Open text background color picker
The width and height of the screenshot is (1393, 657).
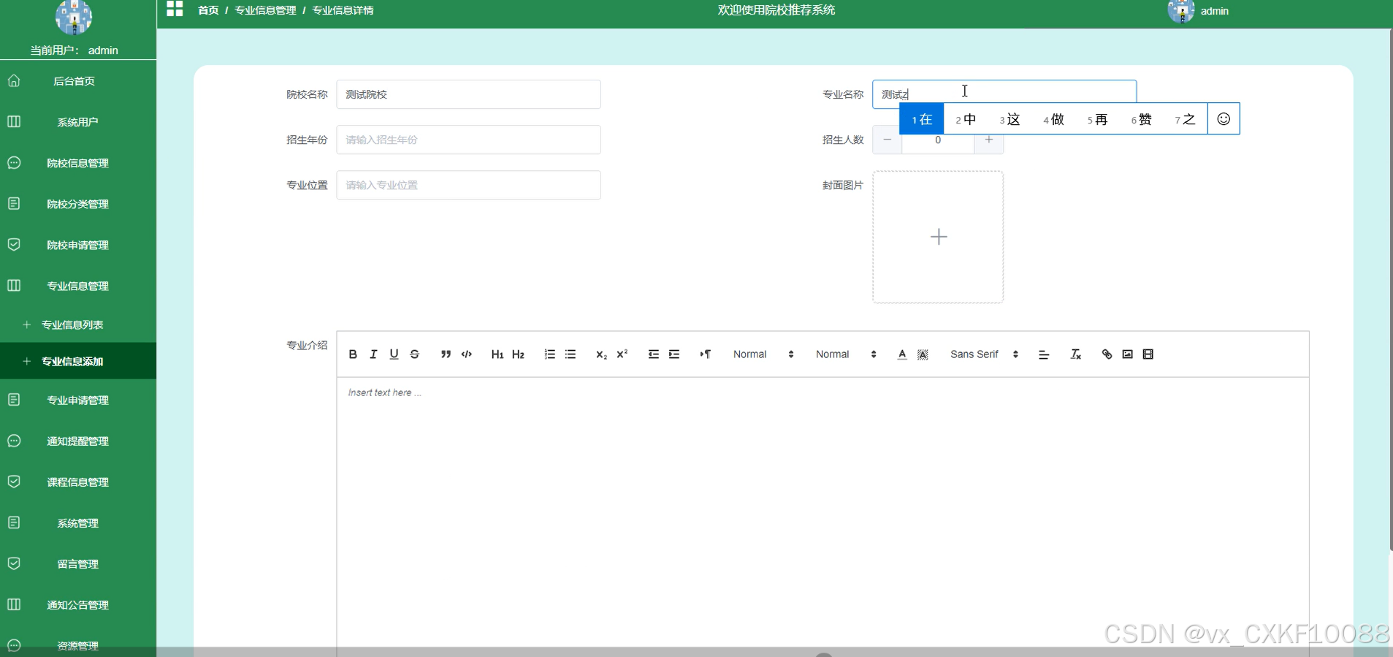point(923,354)
